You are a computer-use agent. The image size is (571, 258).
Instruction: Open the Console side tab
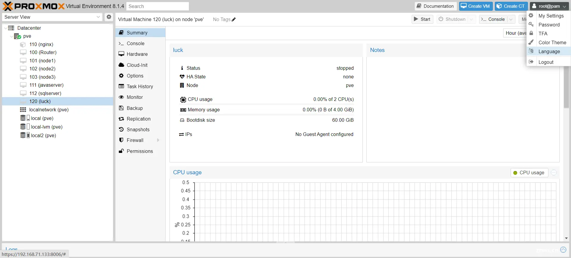[x=140, y=43]
